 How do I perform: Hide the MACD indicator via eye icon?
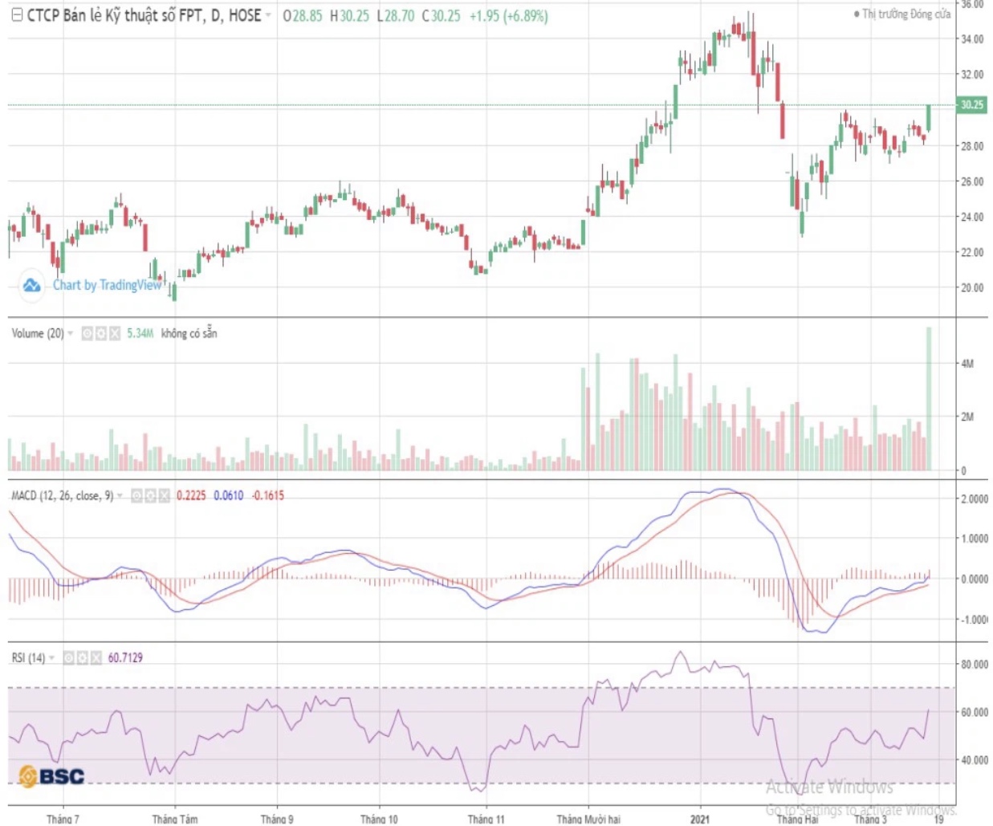click(x=136, y=496)
